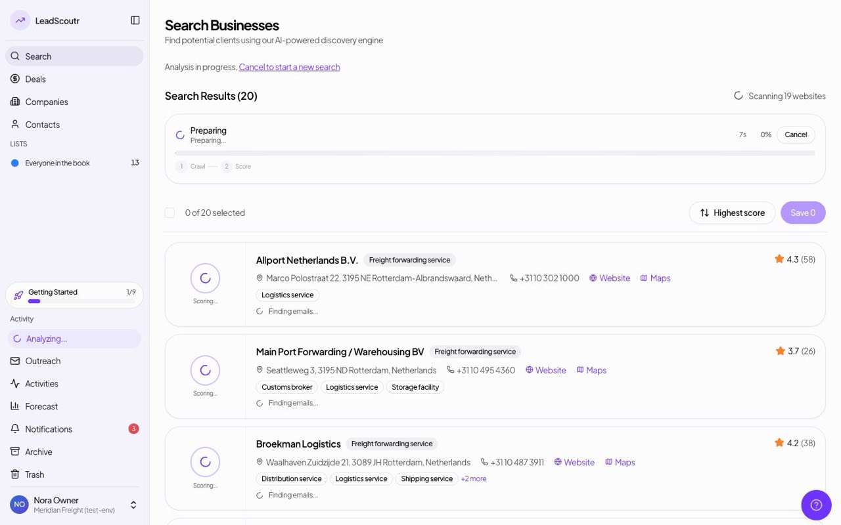Open the help question-mark button
841x525 pixels.
(817, 505)
